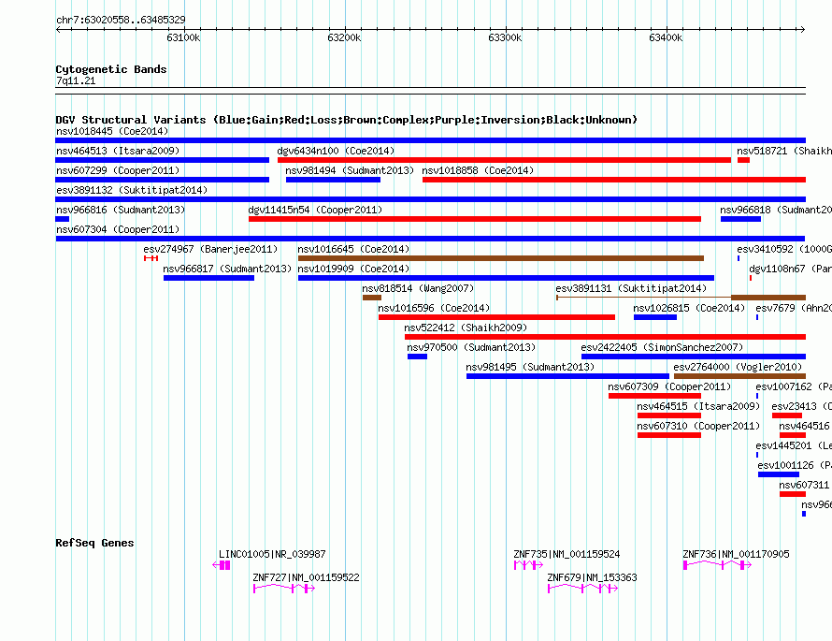Select nsv607310 (Cooper2011) label

coord(699,426)
